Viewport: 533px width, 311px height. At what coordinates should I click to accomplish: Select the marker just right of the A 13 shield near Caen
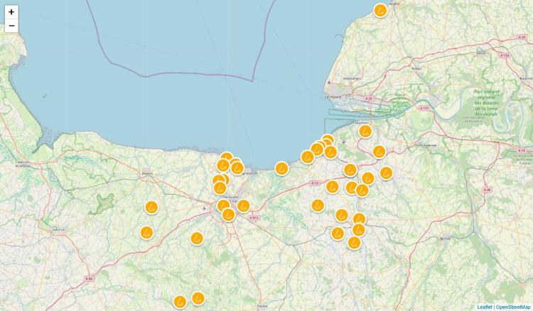point(332,187)
